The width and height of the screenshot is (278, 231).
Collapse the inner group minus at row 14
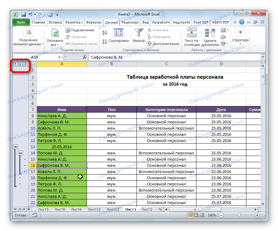click(x=20, y=153)
